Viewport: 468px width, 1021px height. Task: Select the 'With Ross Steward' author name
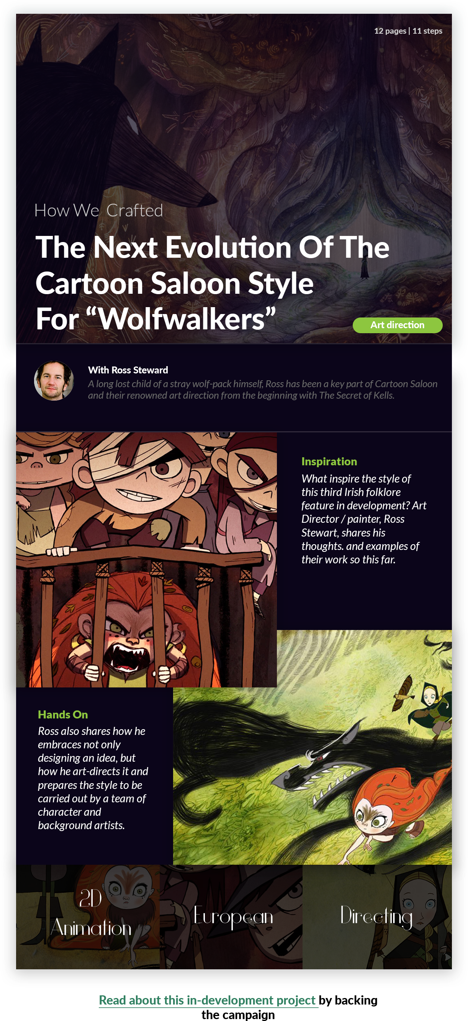tap(128, 370)
